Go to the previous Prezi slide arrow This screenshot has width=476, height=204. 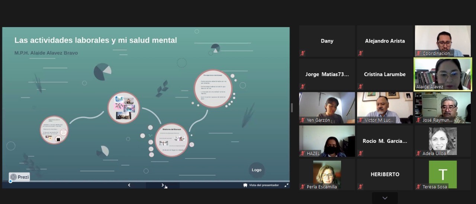click(x=129, y=185)
